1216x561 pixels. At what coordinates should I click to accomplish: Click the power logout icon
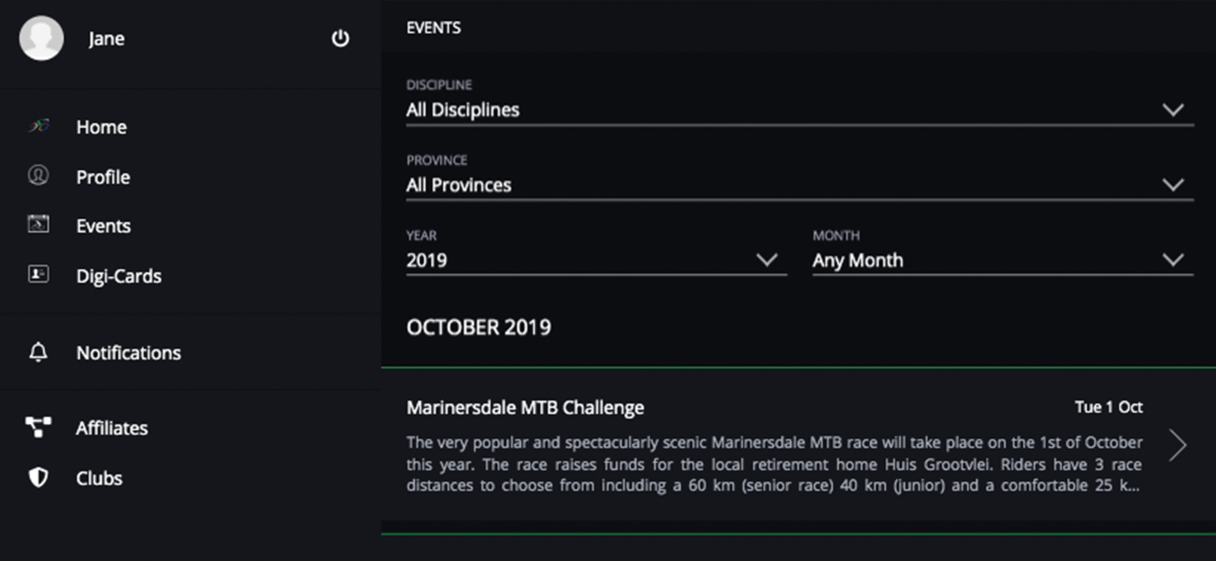point(340,39)
